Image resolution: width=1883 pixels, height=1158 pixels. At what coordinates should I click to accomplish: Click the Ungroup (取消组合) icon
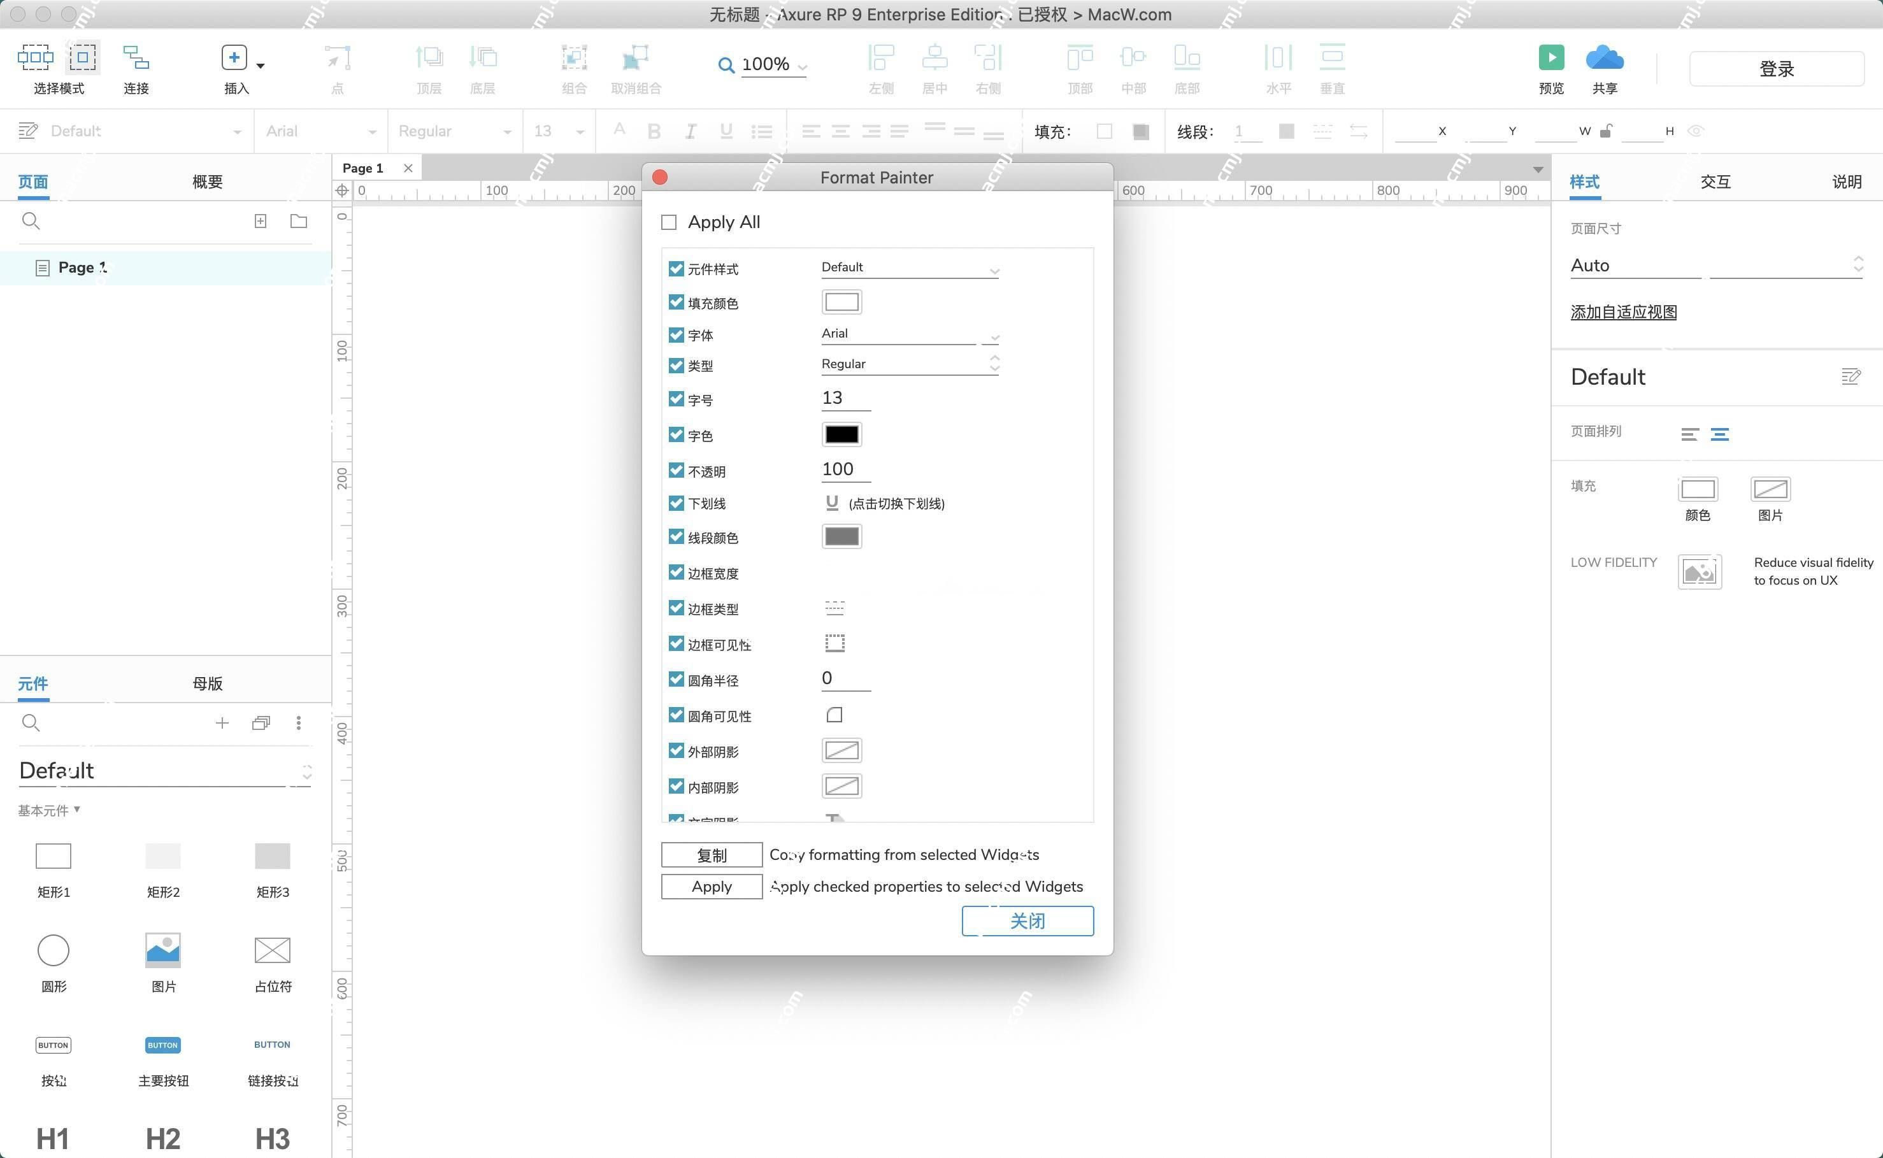pyautogui.click(x=636, y=57)
